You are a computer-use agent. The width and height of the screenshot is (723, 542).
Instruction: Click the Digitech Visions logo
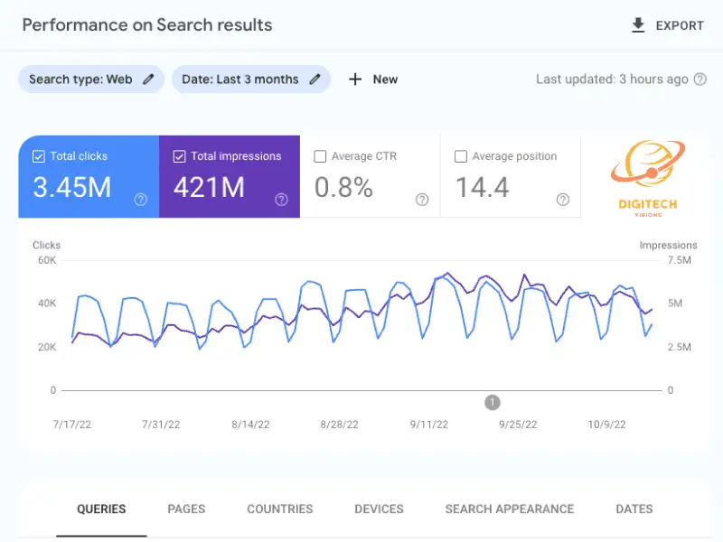coord(648,178)
